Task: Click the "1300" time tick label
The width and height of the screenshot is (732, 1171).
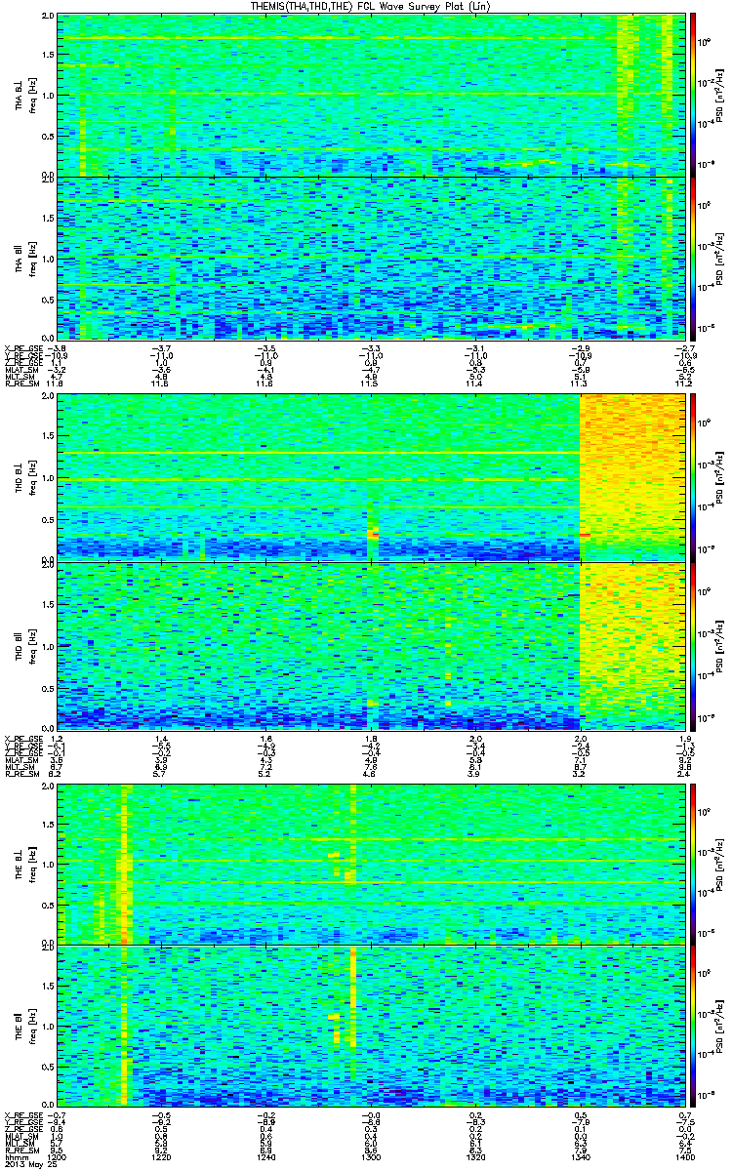Action: (x=370, y=1158)
